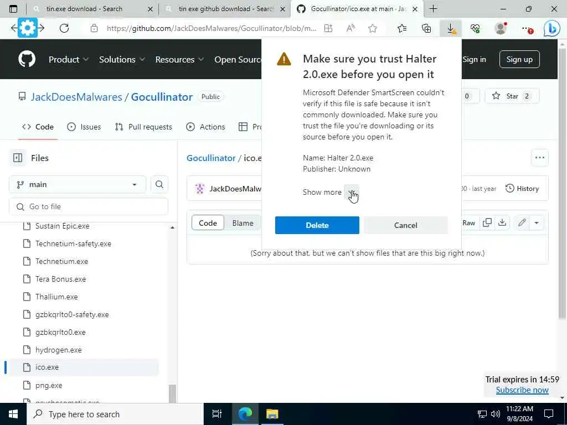Expand the Resources menu
Image resolution: width=567 pixels, height=425 pixels.
click(x=179, y=59)
